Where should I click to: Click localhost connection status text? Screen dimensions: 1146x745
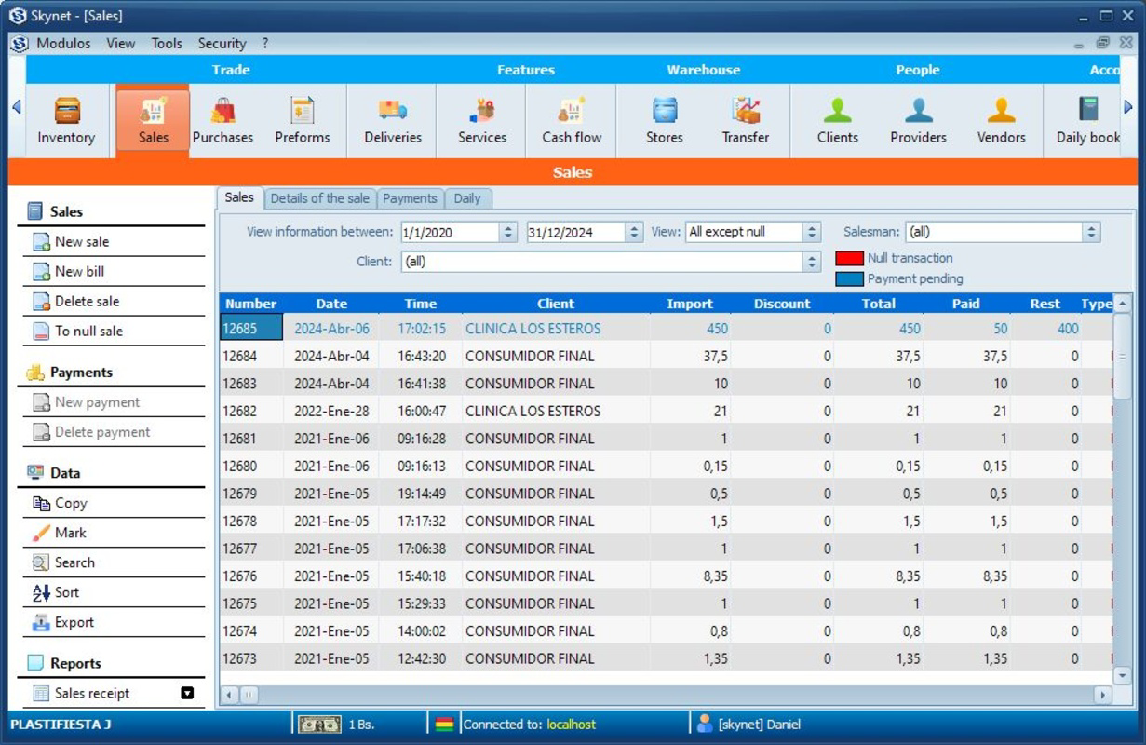tap(571, 725)
